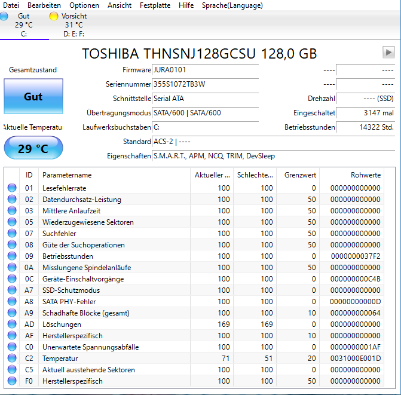
Task: Click the Parametername column header
Action: 114,175
